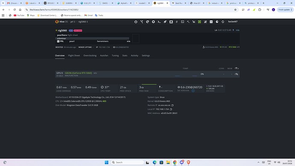This screenshot has height=166, width=295.
Task: Open the Activity tab
Action: (135, 56)
